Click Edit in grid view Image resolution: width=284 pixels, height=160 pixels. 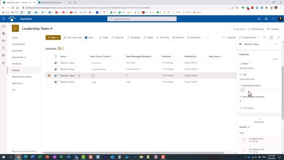tap(73, 37)
